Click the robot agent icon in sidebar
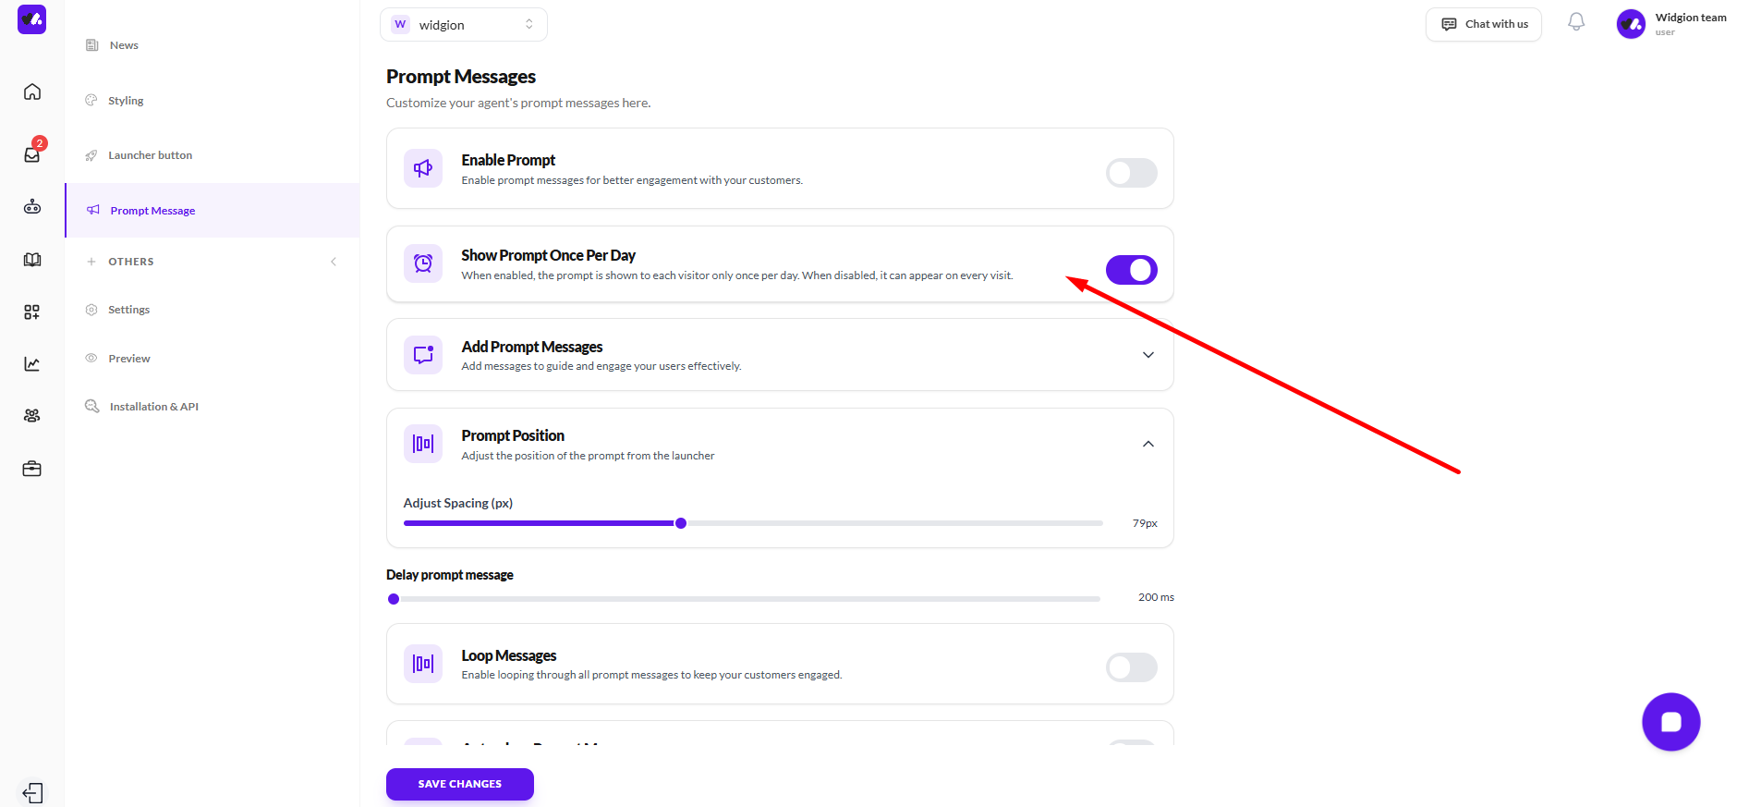Screen dimensions: 1749x807 (32, 207)
